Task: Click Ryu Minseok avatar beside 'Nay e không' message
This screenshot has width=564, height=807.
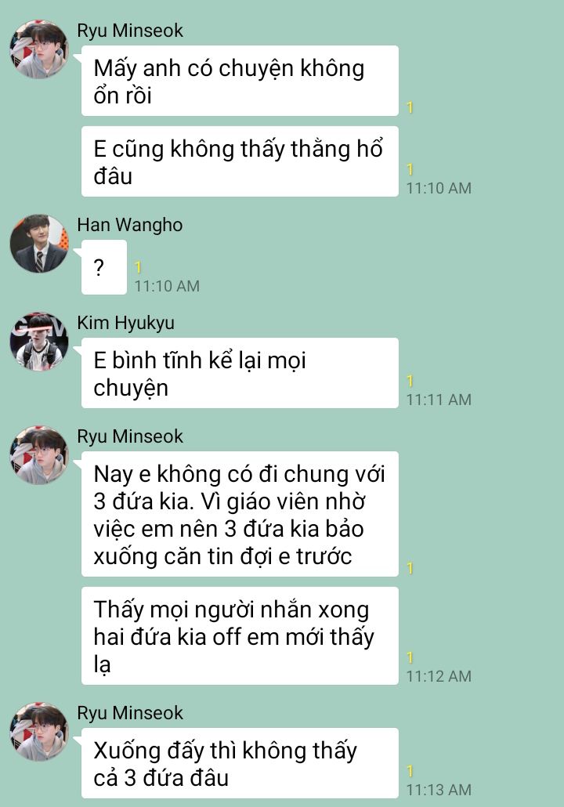Action: (39, 455)
